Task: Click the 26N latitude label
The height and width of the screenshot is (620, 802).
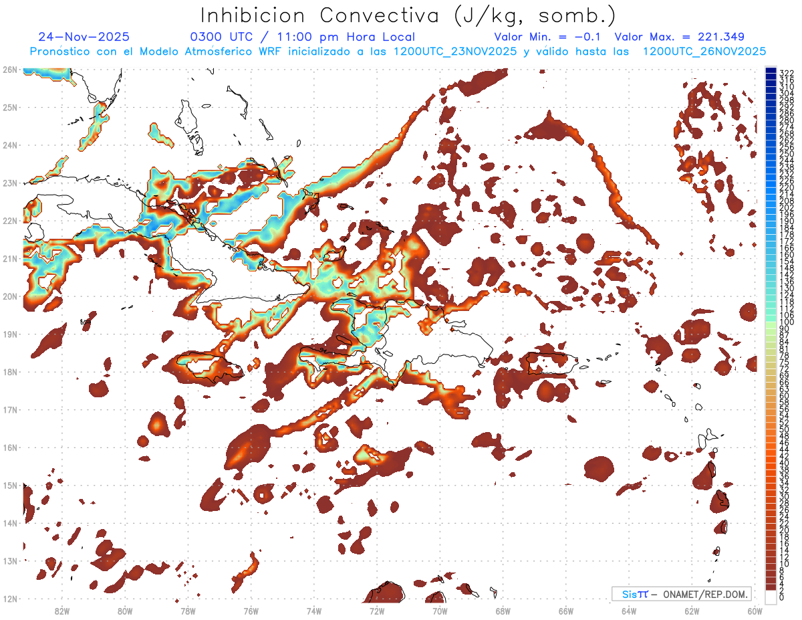Action: click(9, 70)
